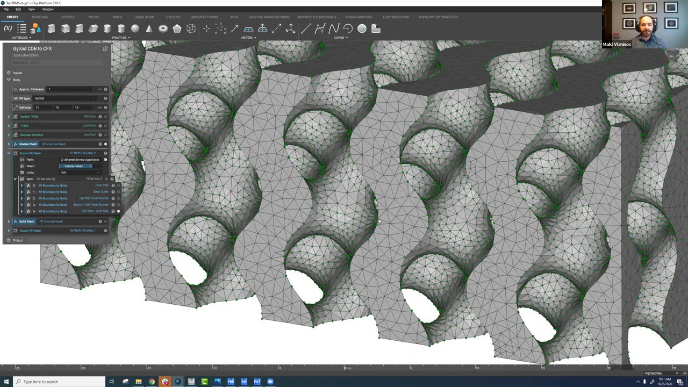
Task: Toggle visibility for HEX Core - Cold Side set
Action: coord(118,211)
